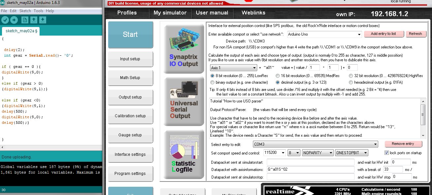Open the Arduino Tools menu
This screenshot has height=195, width=432.
click(38, 11)
